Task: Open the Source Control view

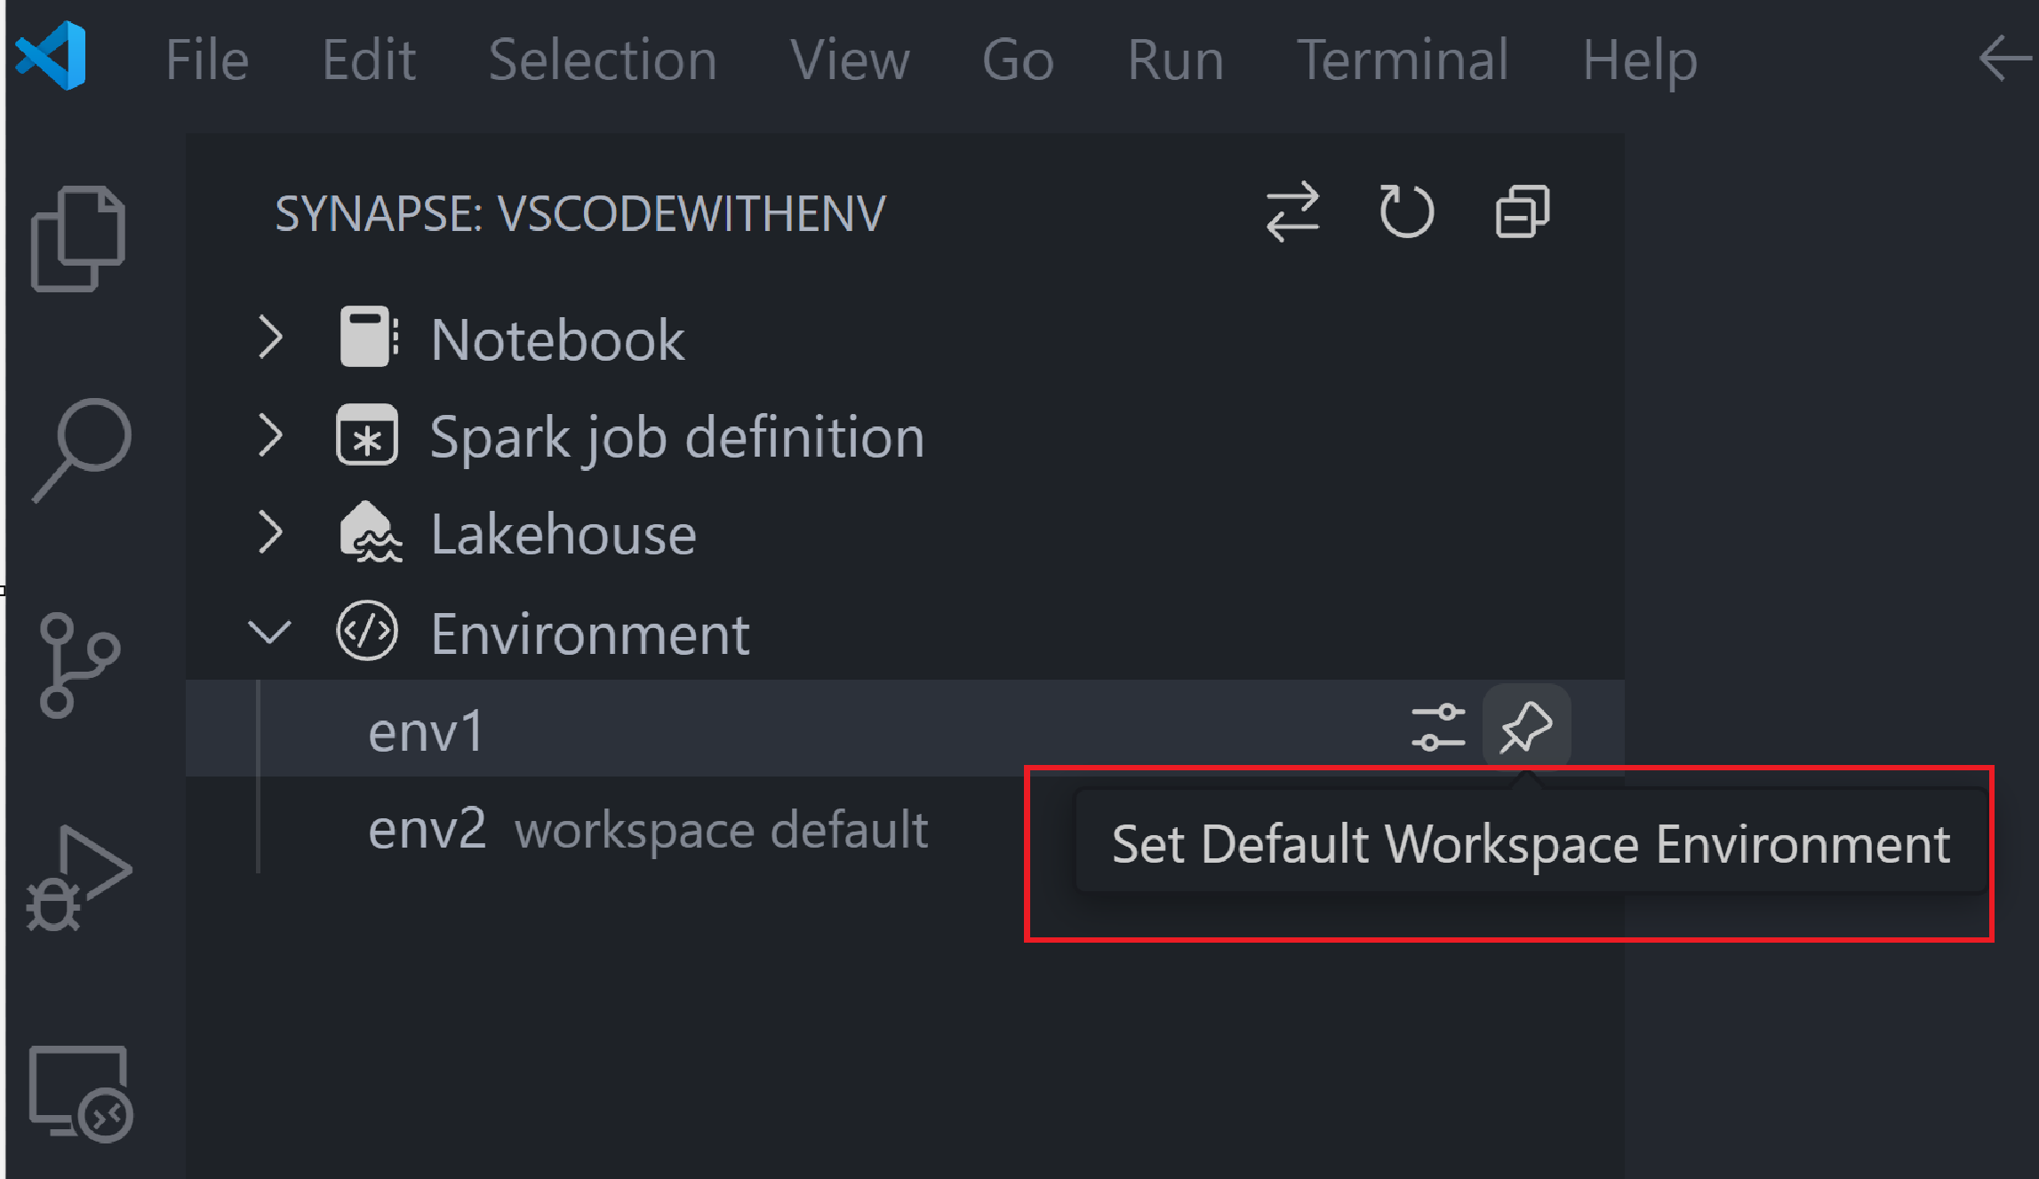Action: point(79,665)
